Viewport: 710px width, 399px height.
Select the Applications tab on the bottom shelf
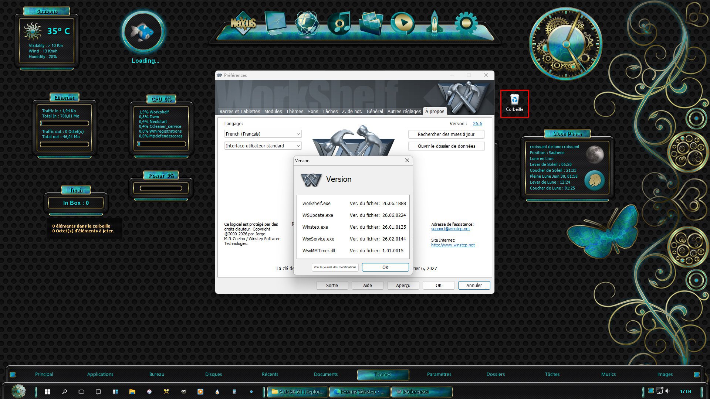coord(100,375)
